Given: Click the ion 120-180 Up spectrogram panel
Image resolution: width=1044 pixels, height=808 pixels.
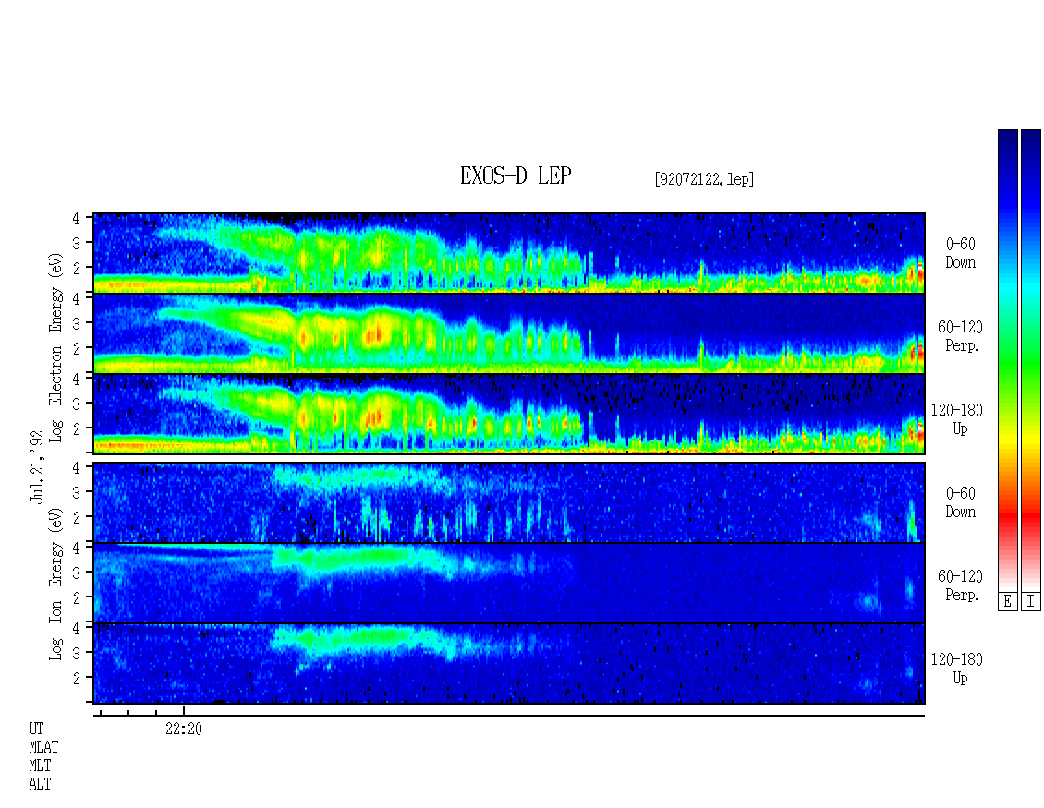Looking at the screenshot, I should click(509, 664).
